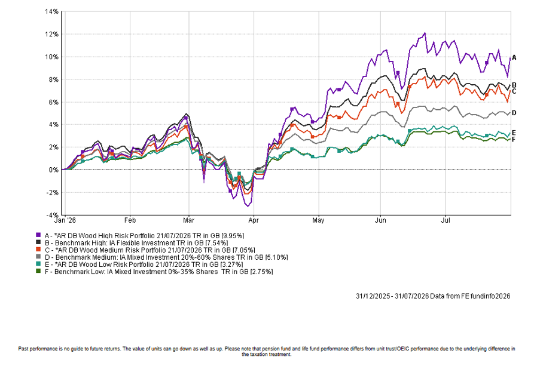Click the green legend swatch for series F
Viewport: 540px width, 366px height.
point(38,271)
